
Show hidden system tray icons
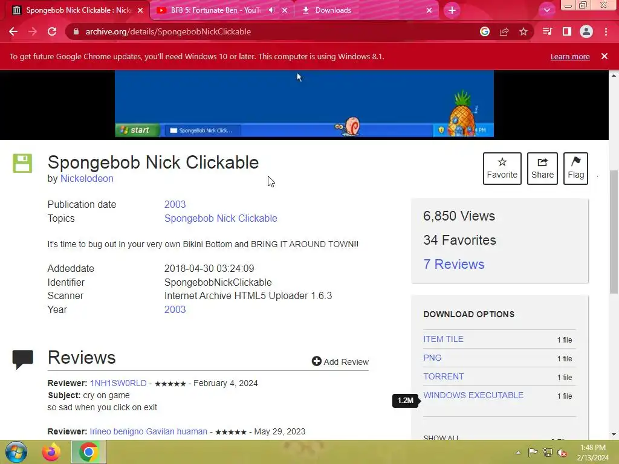518,453
